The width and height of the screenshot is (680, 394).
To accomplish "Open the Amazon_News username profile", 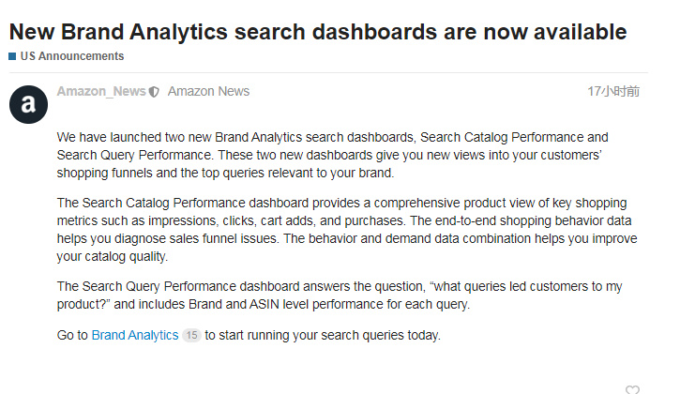I will click(x=101, y=91).
